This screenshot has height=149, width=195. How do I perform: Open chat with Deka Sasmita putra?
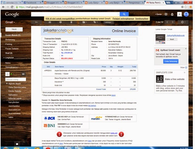17,87
